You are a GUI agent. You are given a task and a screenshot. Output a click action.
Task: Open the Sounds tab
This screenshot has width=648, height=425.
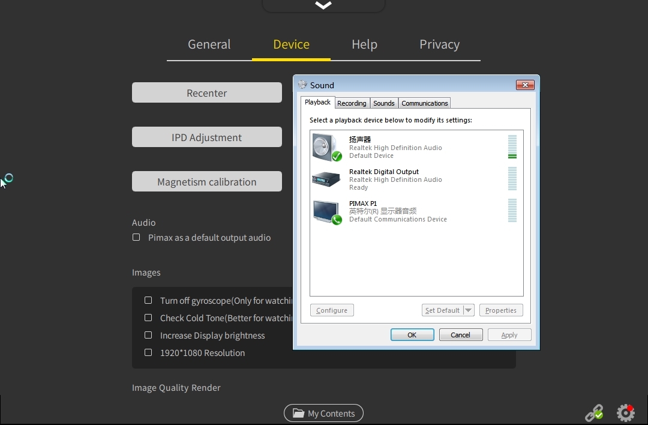tap(384, 103)
